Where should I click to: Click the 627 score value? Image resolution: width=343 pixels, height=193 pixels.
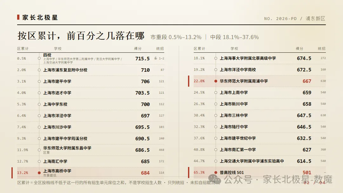[x=307, y=150]
